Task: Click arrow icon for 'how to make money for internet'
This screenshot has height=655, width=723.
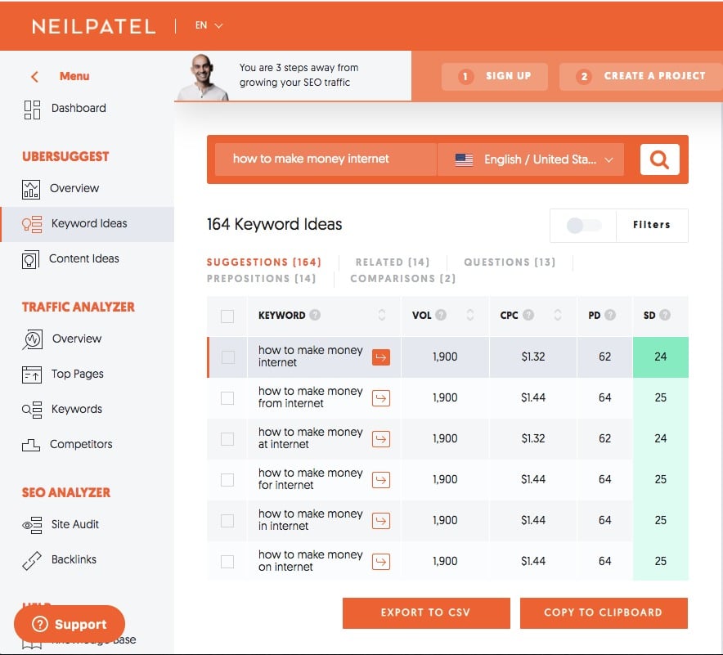Action: coord(381,480)
